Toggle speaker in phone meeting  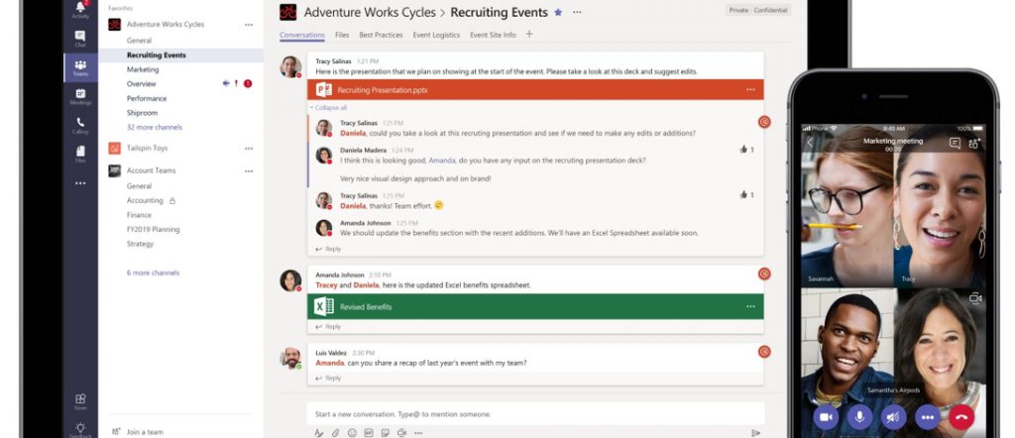point(893,417)
